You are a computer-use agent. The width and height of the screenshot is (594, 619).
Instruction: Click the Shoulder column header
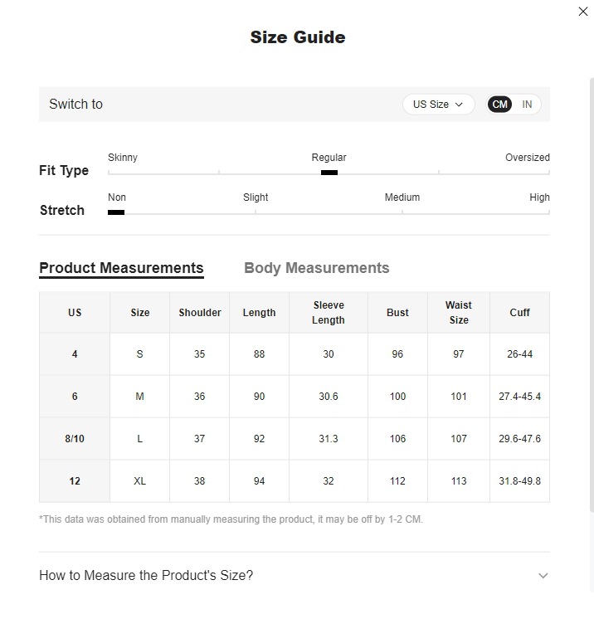coord(200,313)
